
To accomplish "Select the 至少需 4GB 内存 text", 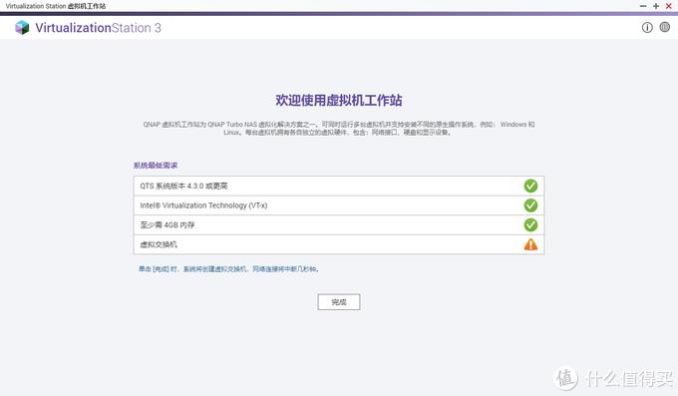I will click(x=168, y=225).
